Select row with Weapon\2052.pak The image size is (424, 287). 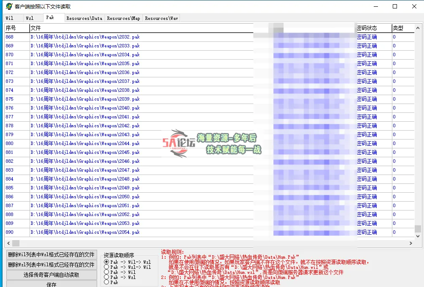click(x=209, y=214)
